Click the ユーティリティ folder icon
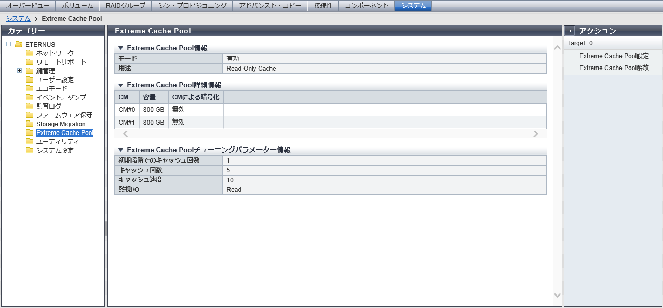The width and height of the screenshot is (663, 308). pyautogui.click(x=30, y=142)
